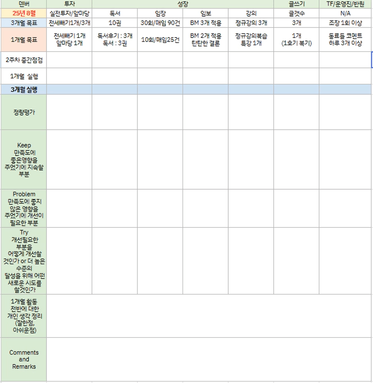Click empty '1개월 실행' cell under 임장

(160, 76)
